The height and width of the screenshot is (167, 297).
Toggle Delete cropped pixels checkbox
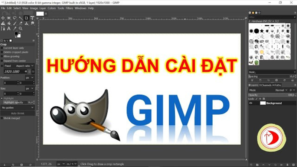2,52
